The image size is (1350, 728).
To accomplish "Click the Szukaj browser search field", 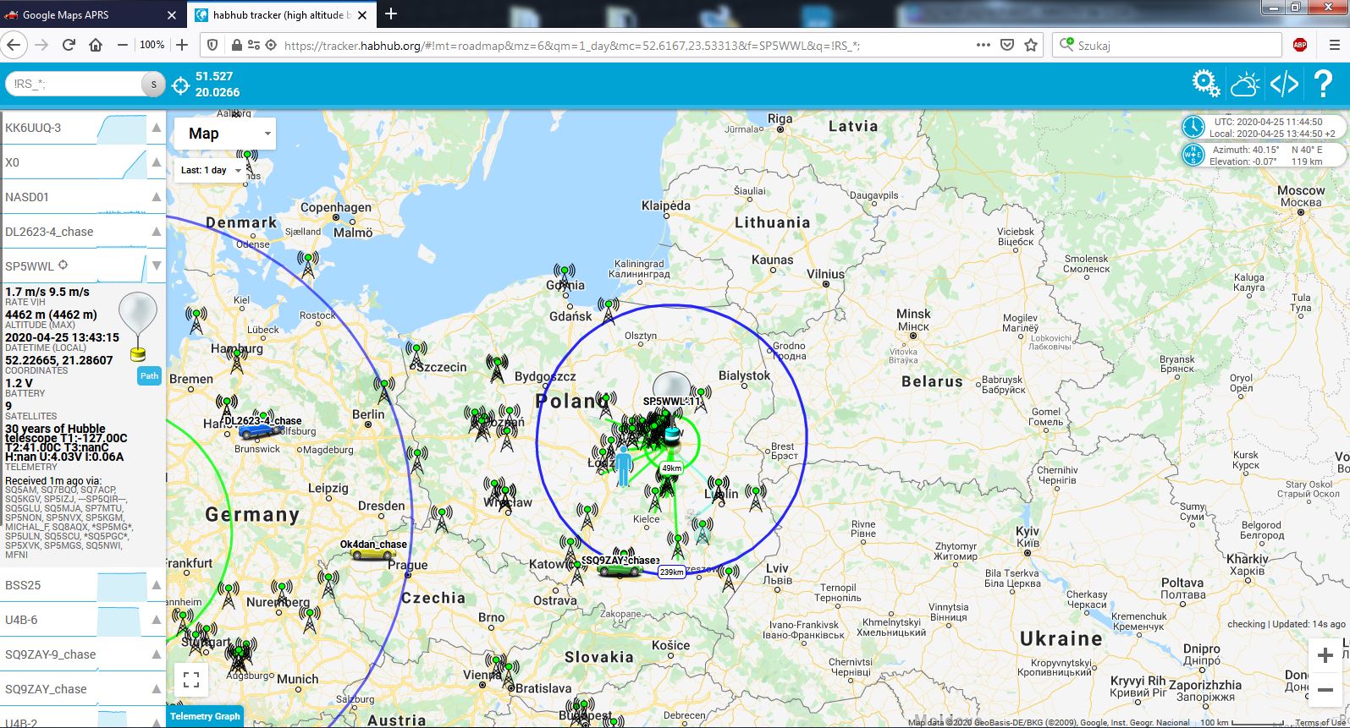I will pos(1168,46).
